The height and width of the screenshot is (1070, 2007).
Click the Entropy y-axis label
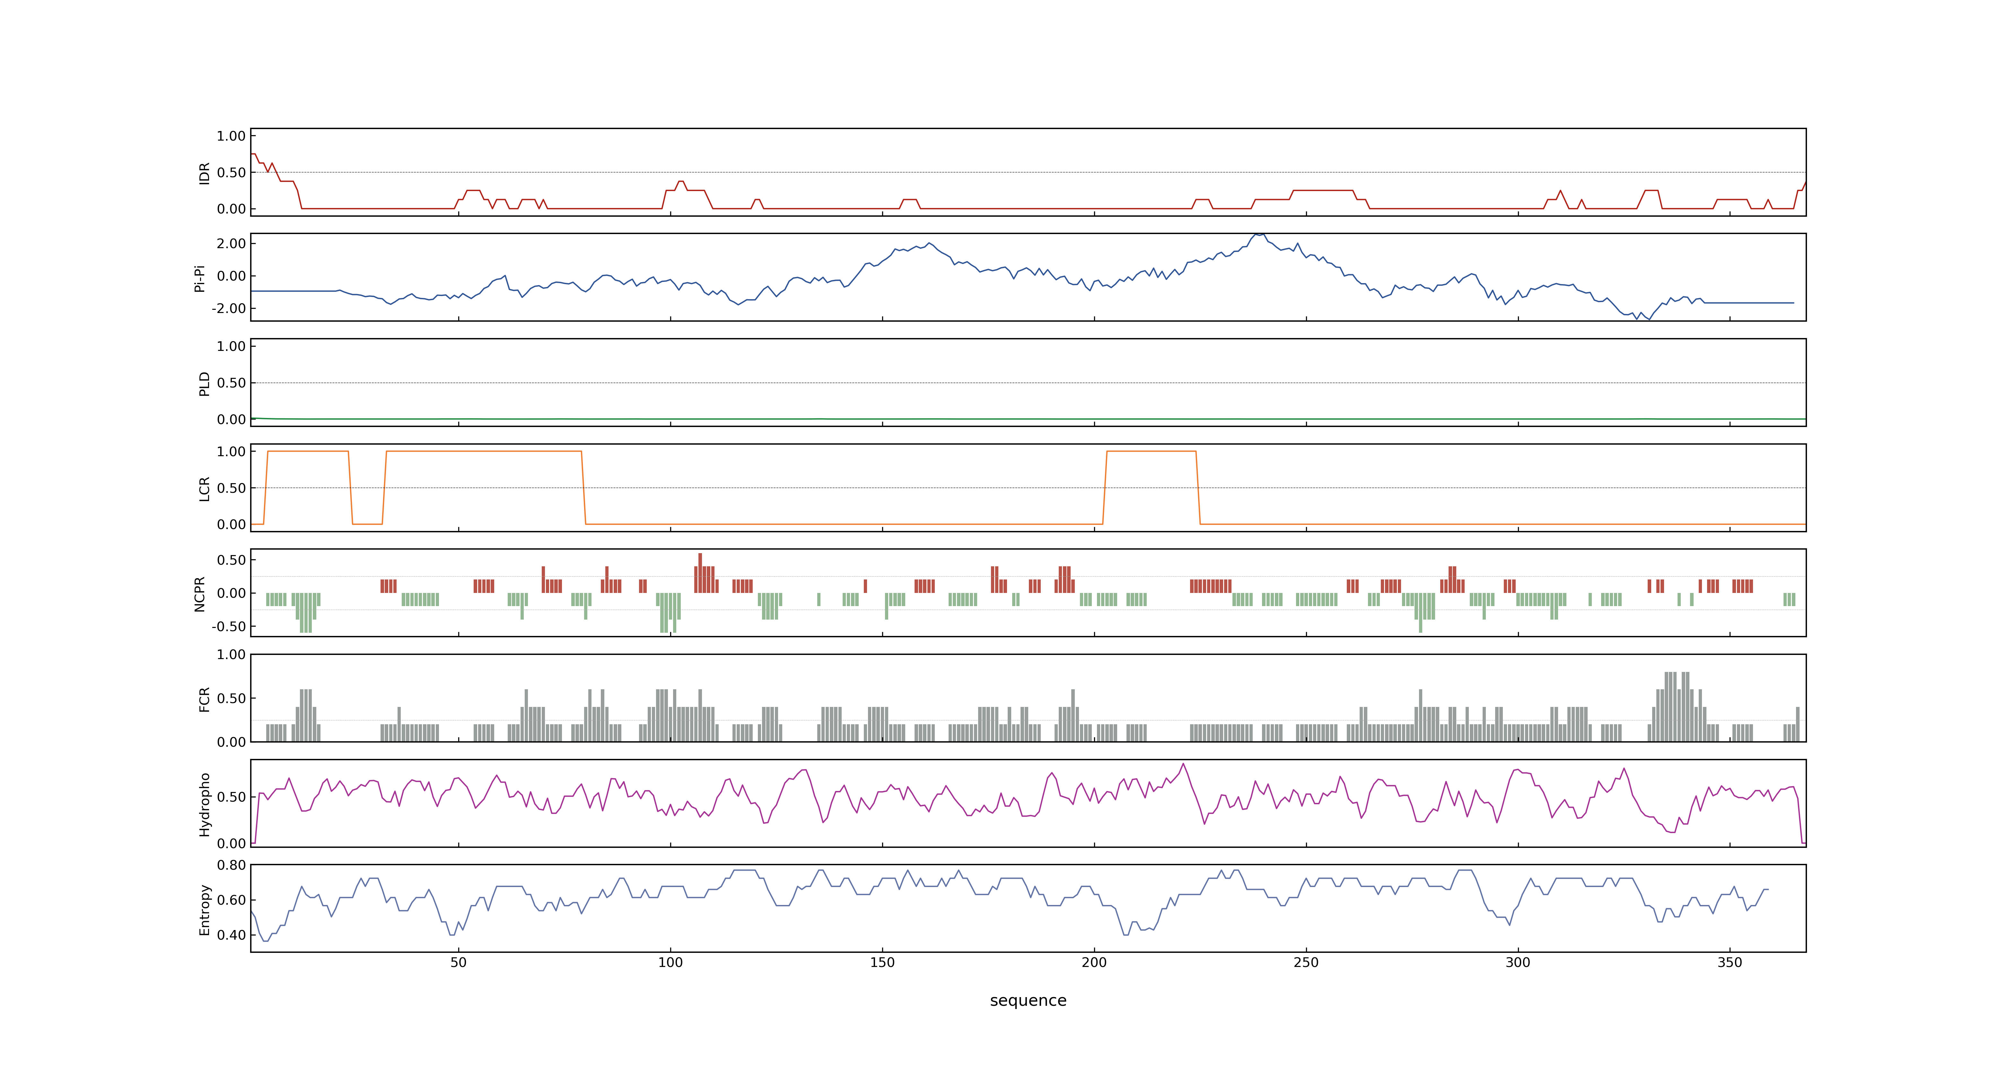[x=204, y=909]
